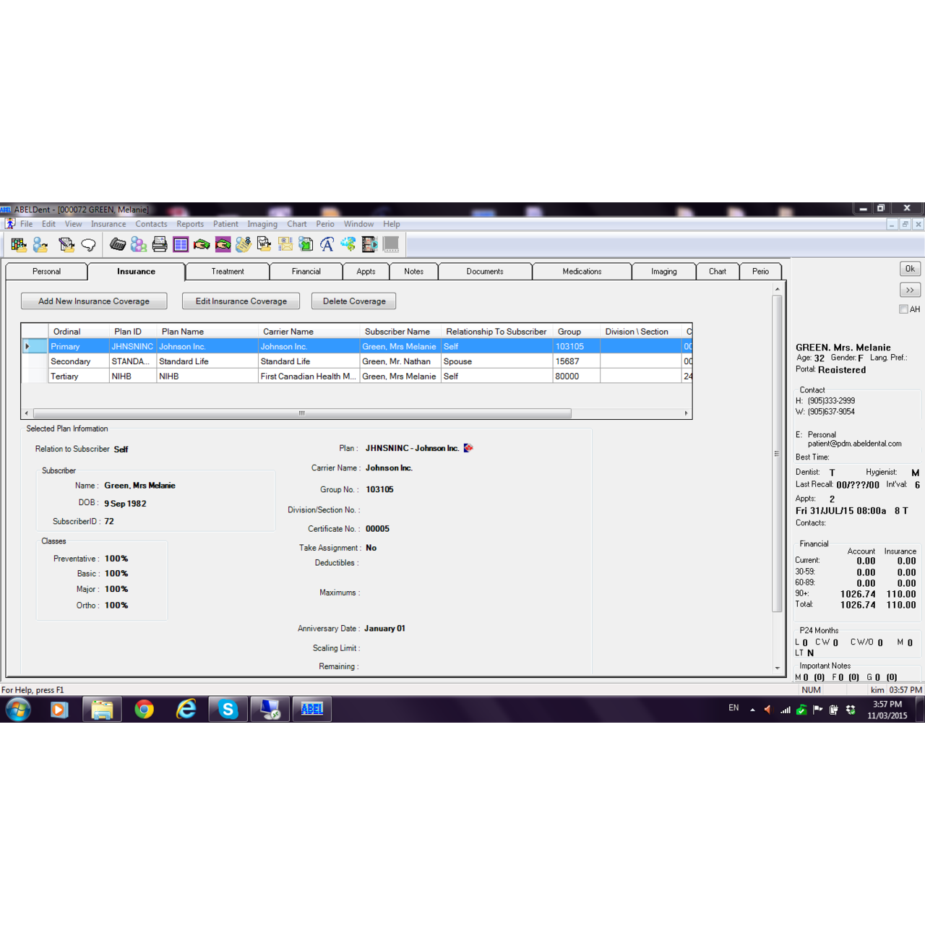Switch to the Financial tab
The image size is (925, 925).
(x=306, y=272)
